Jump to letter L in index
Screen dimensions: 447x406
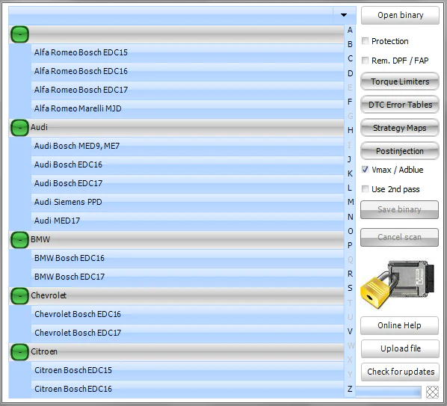pos(350,188)
